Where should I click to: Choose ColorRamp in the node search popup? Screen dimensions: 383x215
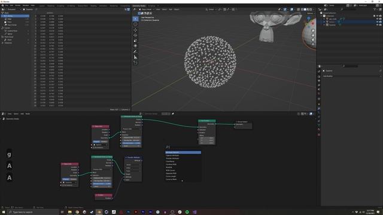(183, 161)
